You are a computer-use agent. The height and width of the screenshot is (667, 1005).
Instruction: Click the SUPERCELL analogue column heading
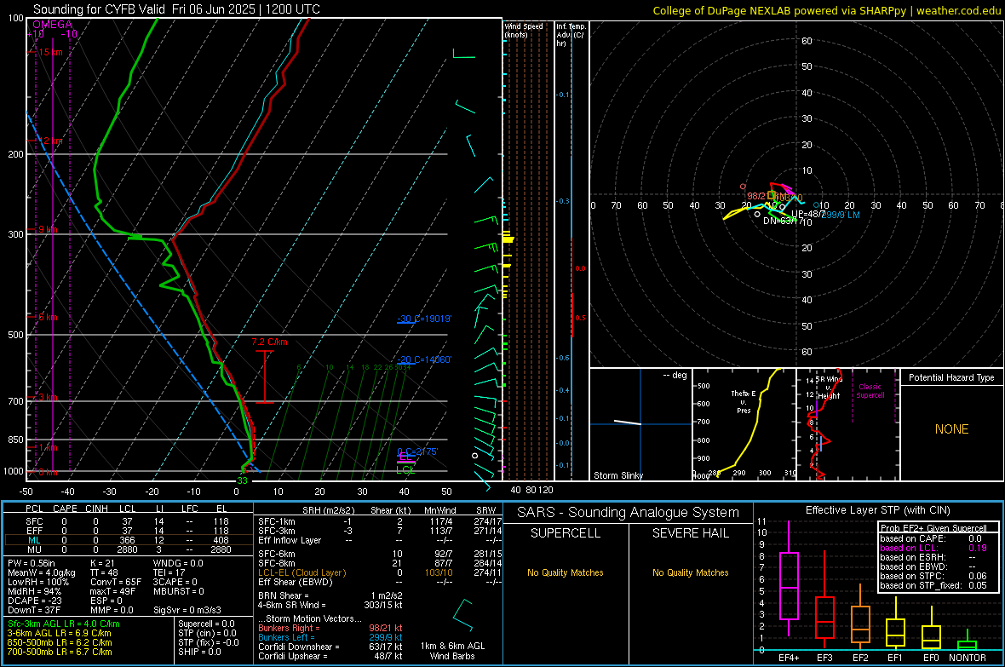click(x=566, y=533)
